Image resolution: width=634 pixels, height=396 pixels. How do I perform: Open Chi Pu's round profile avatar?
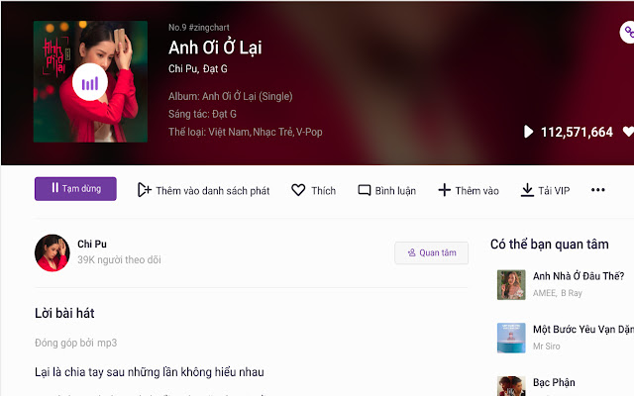click(x=53, y=253)
